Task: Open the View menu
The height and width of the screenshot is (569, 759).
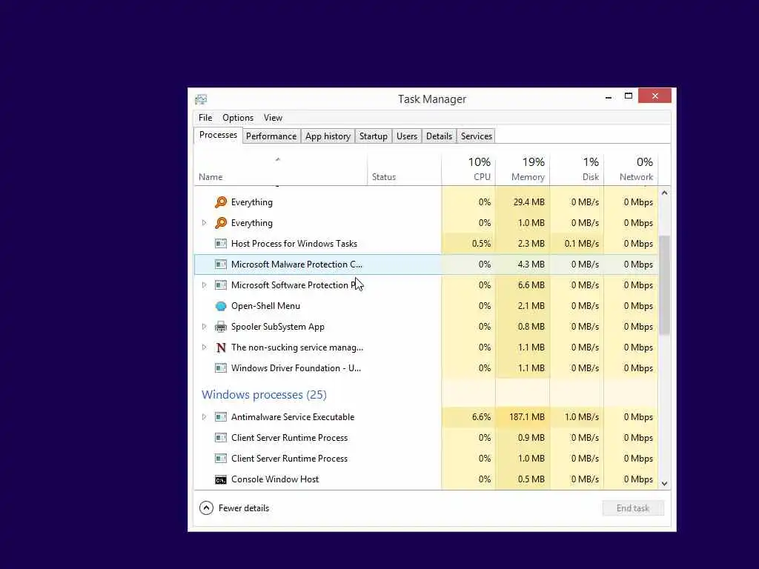Action: (273, 118)
